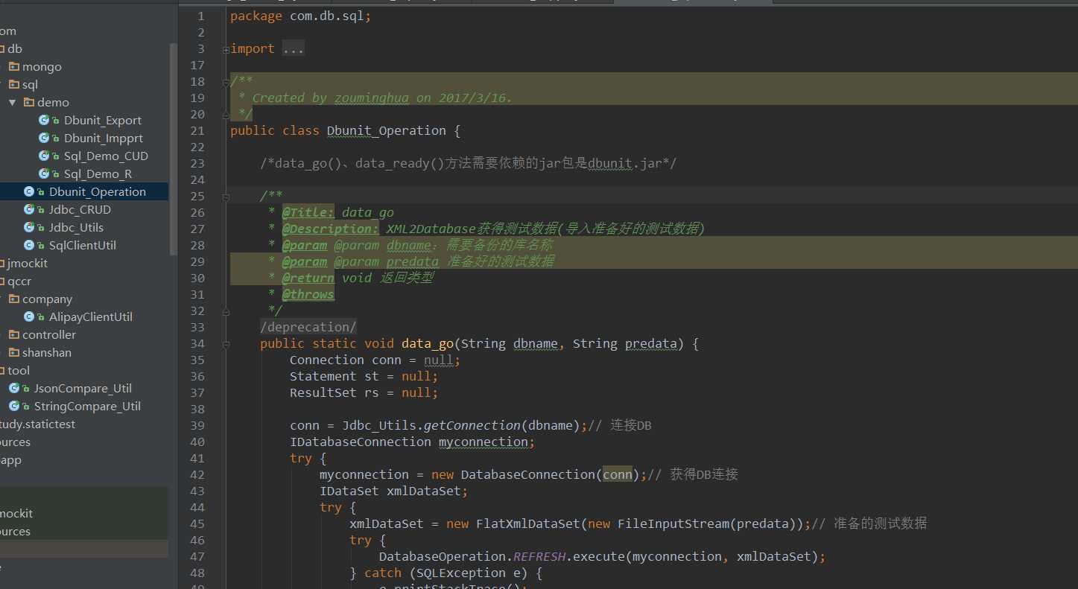The width and height of the screenshot is (1078, 589).
Task: Place cursor on class name Dbunit_Operation in editor
Action: (387, 130)
